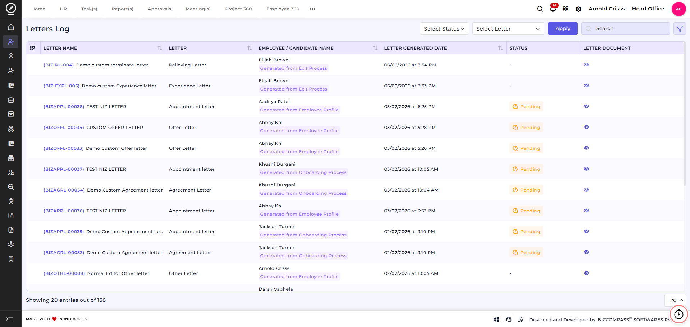690x327 pixels.
Task: View document for BIZAGRL-00054 Agreement letter
Action: point(586,190)
